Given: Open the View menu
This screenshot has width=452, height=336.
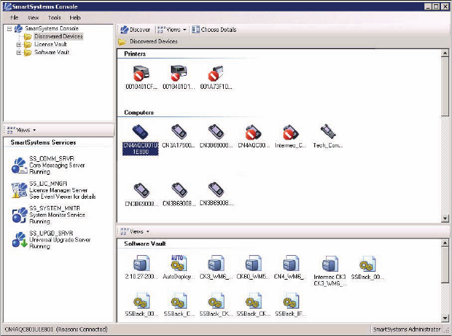Looking at the screenshot, I should 33,17.
